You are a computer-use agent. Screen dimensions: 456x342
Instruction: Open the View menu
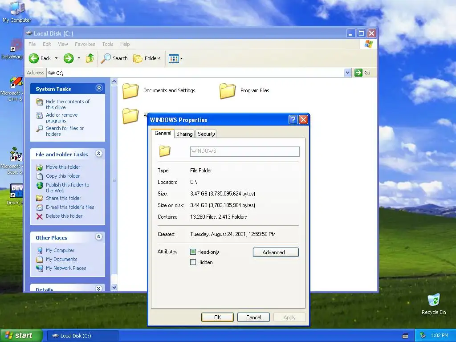pyautogui.click(x=63, y=44)
